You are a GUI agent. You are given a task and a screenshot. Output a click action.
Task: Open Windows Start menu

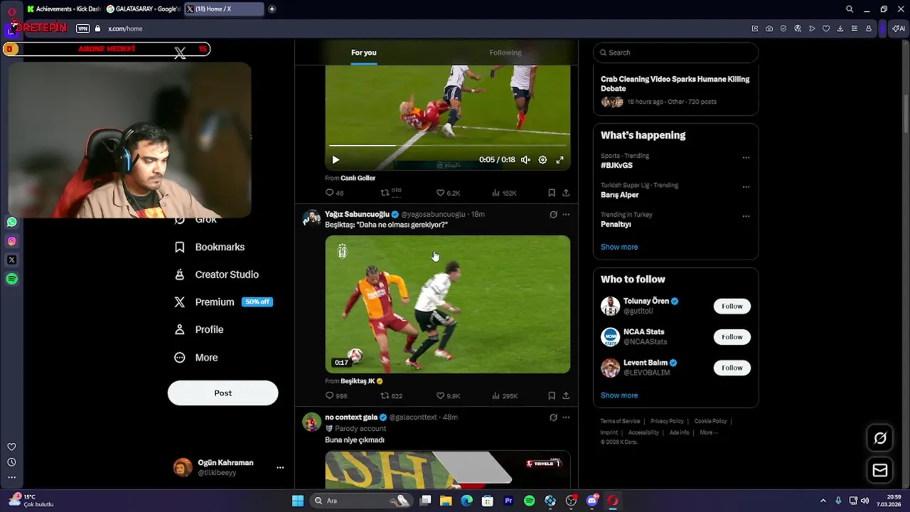pyautogui.click(x=298, y=501)
